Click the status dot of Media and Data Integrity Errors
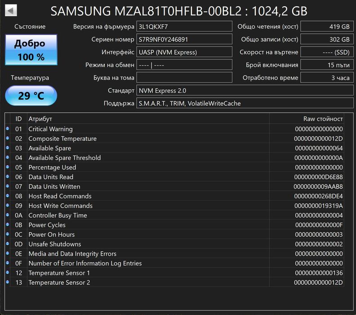356x315 pixels. pyautogui.click(x=8, y=253)
